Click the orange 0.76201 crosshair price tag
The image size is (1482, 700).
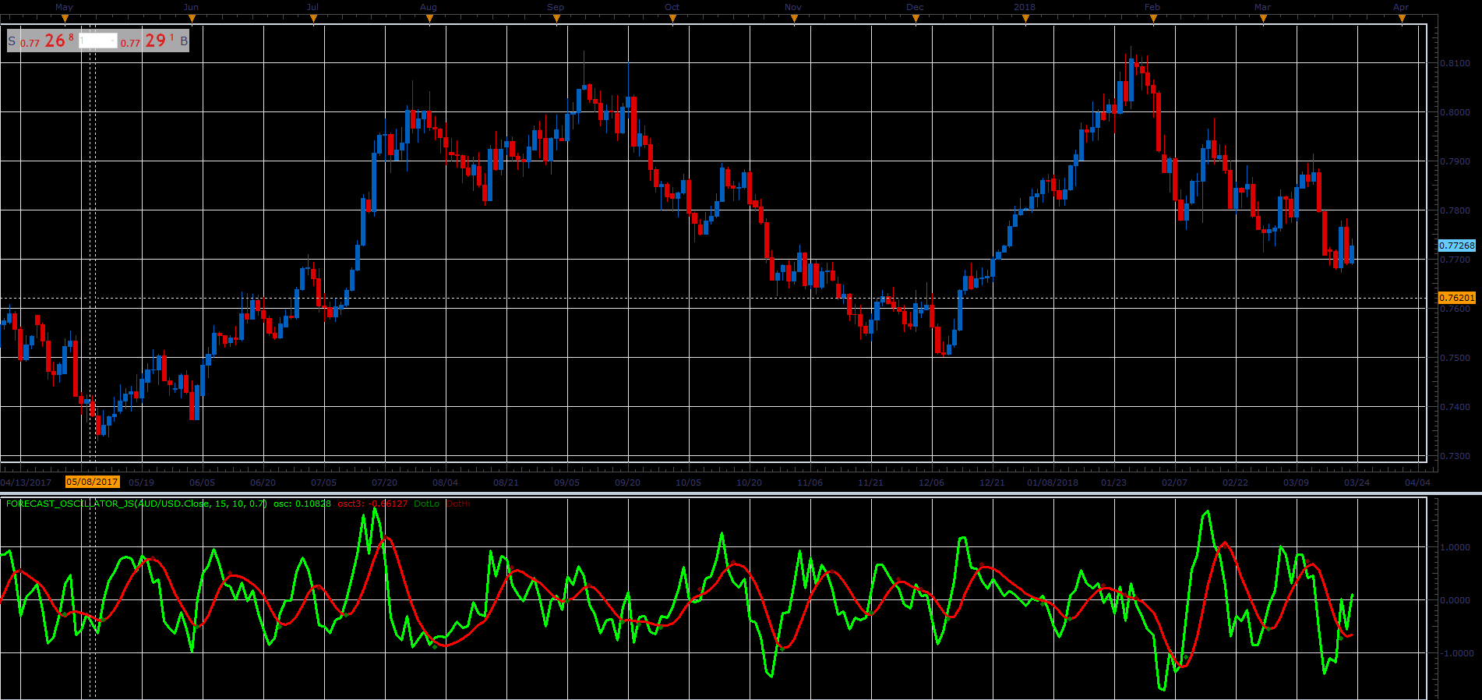pos(1456,298)
